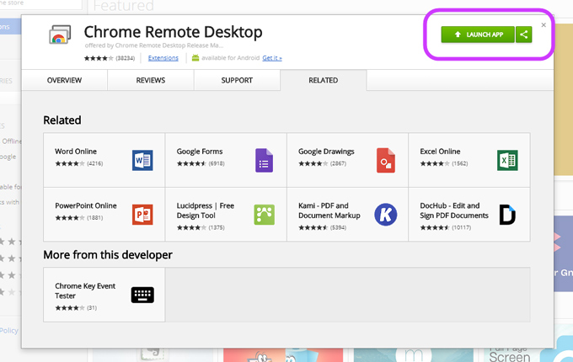The width and height of the screenshot is (573, 362).
Task: Click the Word Online icon
Action: tap(142, 160)
